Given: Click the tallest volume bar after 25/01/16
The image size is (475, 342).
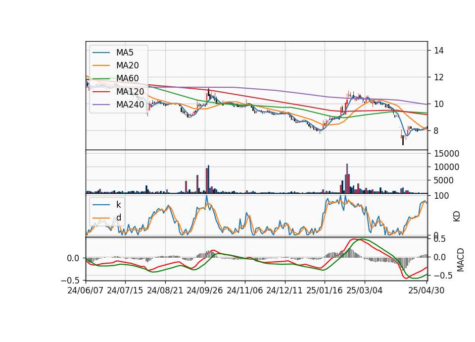Looking at the screenshot, I should [347, 178].
